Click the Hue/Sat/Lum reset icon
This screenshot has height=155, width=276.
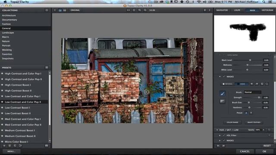pyautogui.click(x=269, y=130)
